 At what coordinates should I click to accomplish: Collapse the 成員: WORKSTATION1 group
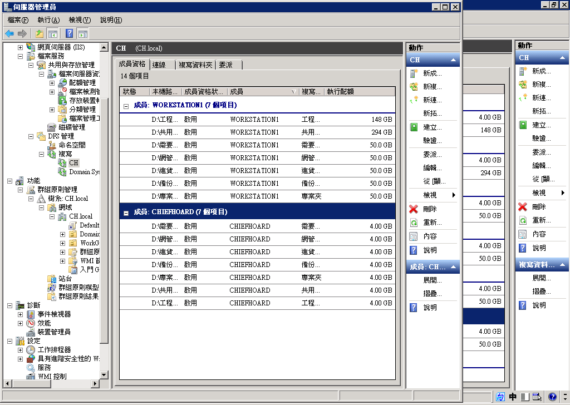tap(126, 106)
